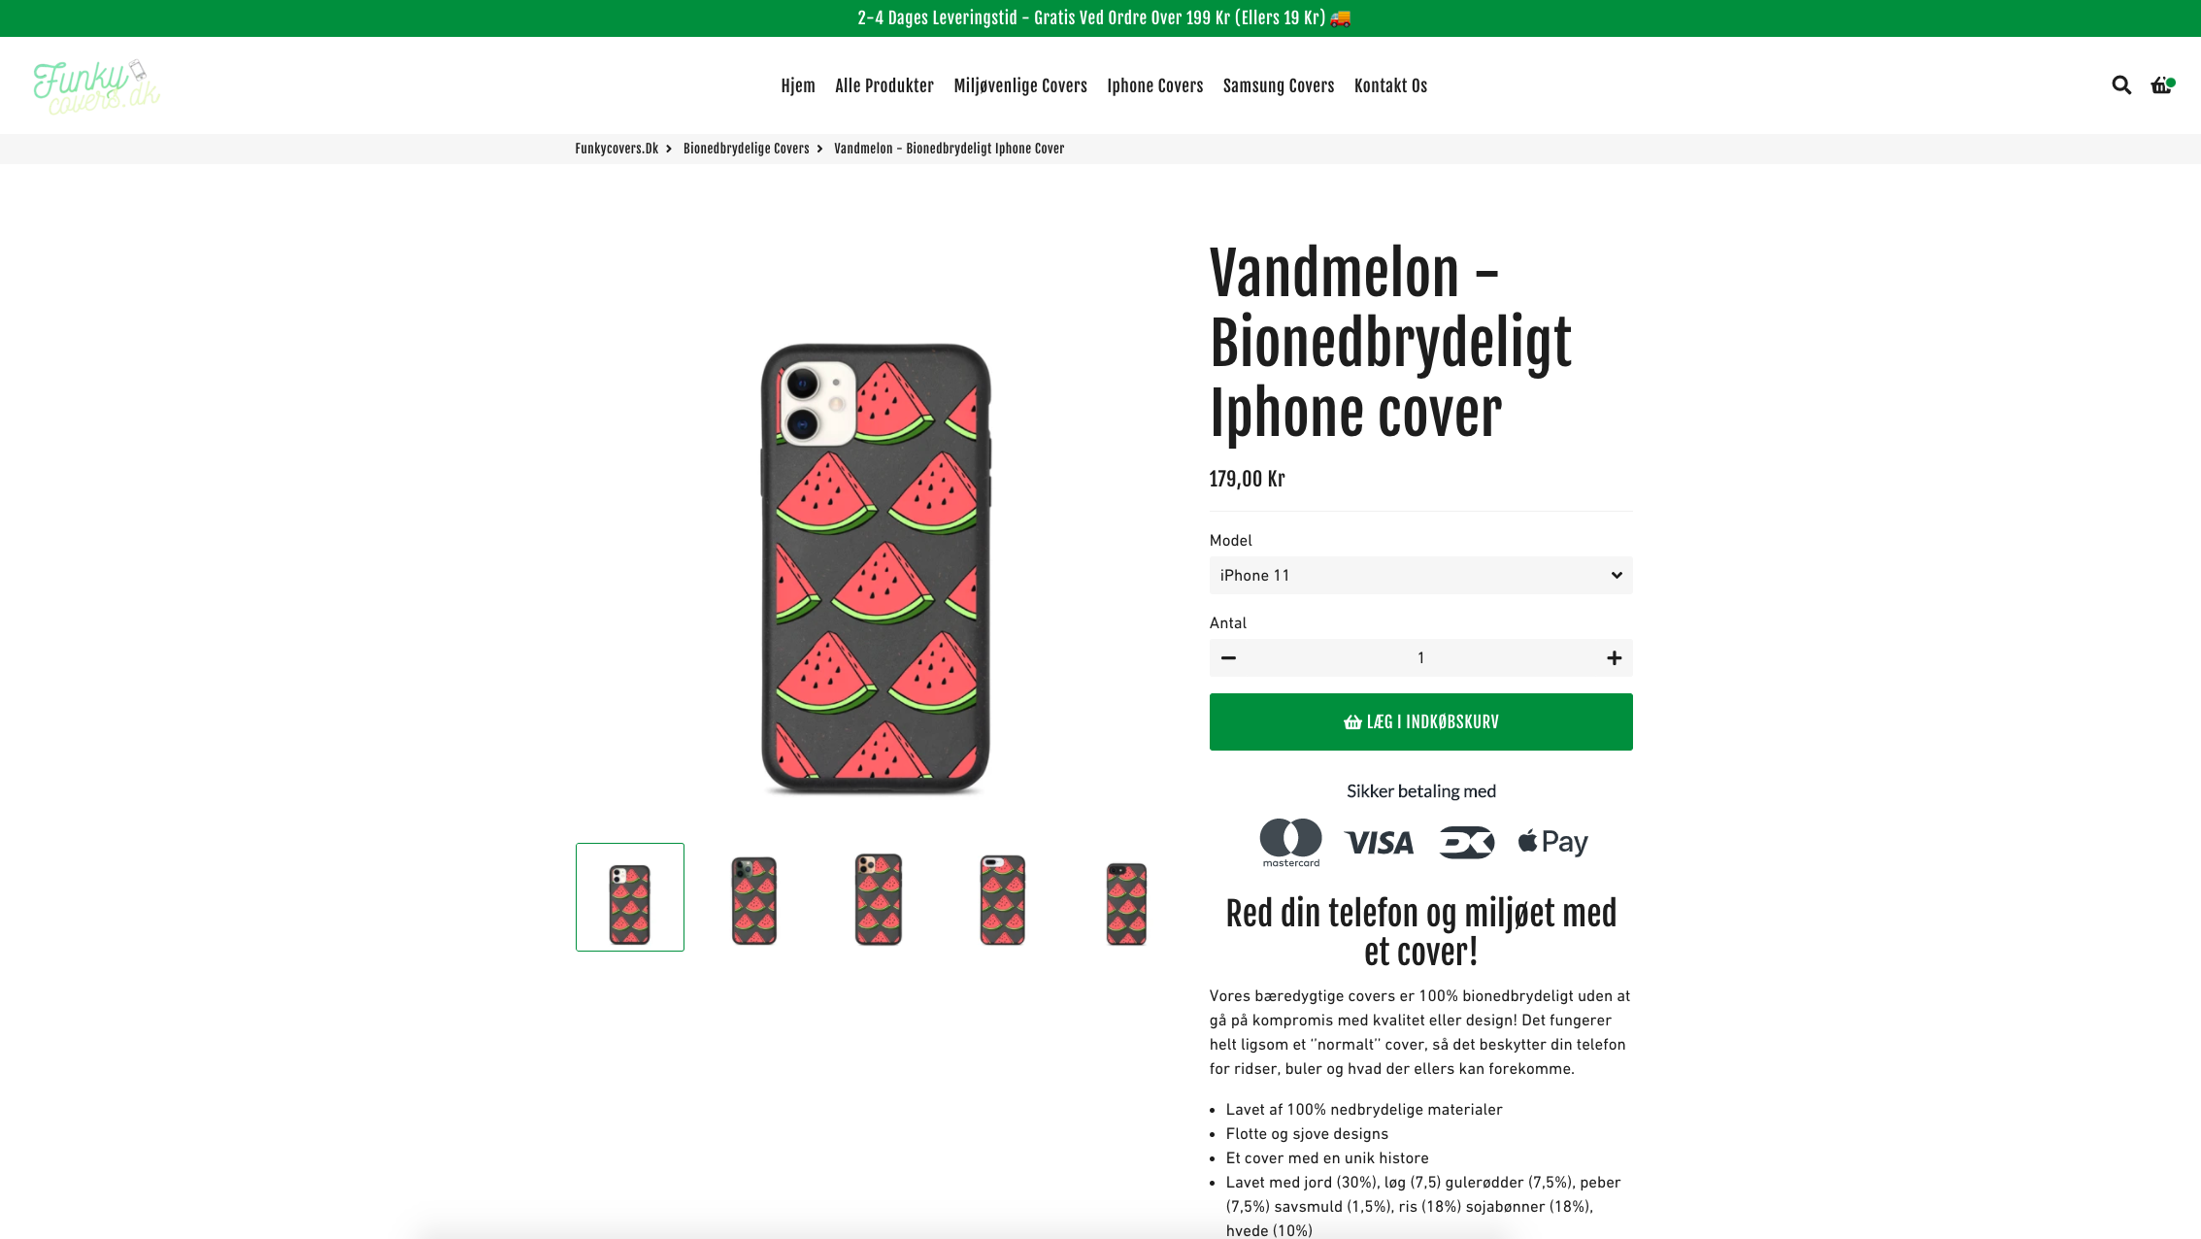
Task: Click the quantity input field showing 1
Action: (x=1420, y=658)
